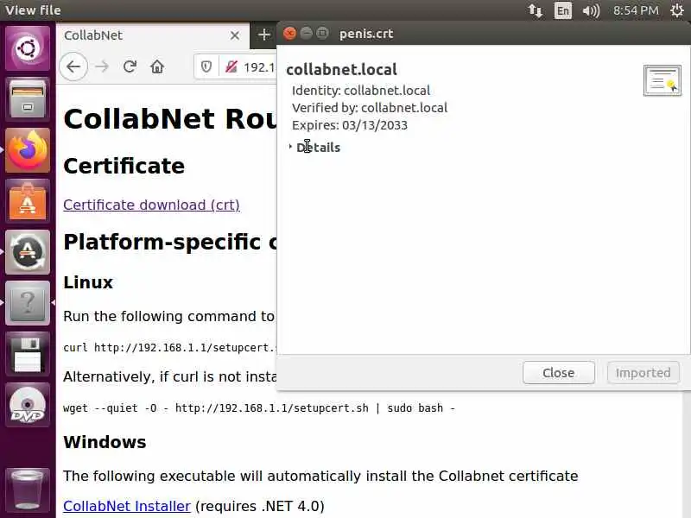The image size is (691, 518).
Task: Open the network indicator in the top panel
Action: pos(535,10)
